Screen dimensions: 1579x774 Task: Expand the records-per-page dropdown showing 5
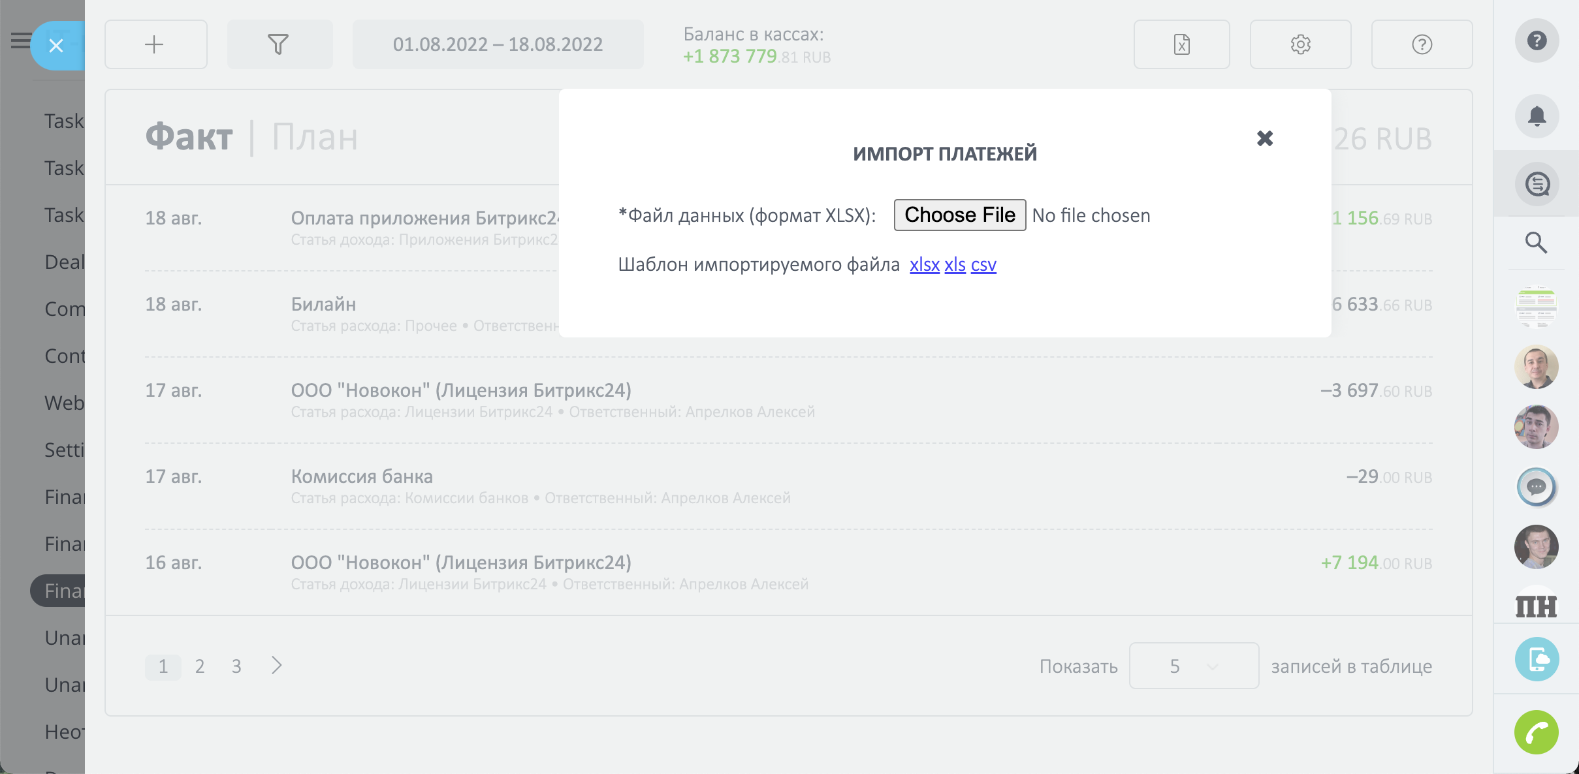click(x=1193, y=666)
